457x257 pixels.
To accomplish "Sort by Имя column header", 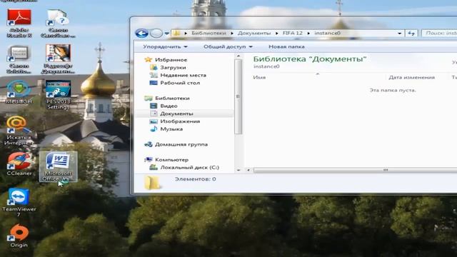I will pos(259,78).
